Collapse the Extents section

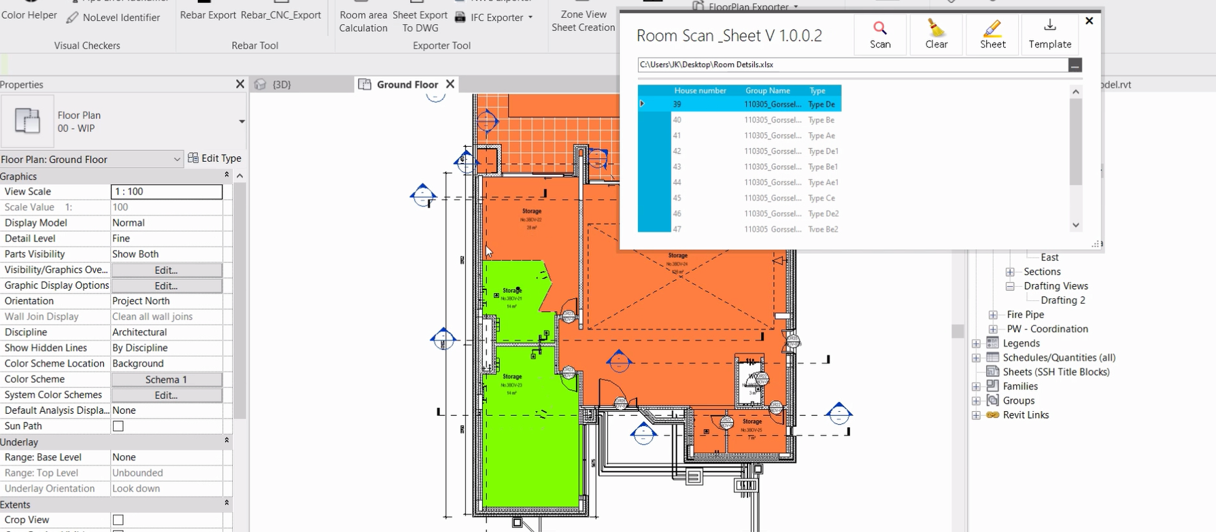coord(226,503)
